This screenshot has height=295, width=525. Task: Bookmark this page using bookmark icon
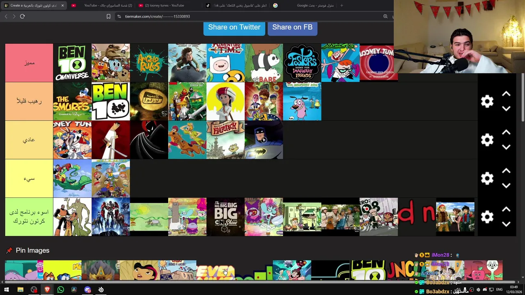coord(108,16)
